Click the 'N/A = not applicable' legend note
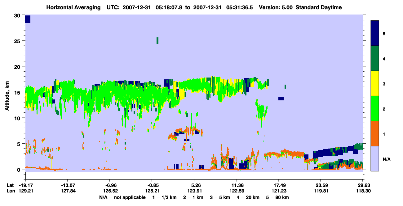This screenshot has width=403, height=206. [122, 197]
